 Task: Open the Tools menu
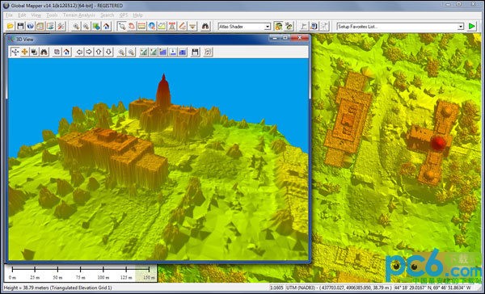tap(52, 15)
